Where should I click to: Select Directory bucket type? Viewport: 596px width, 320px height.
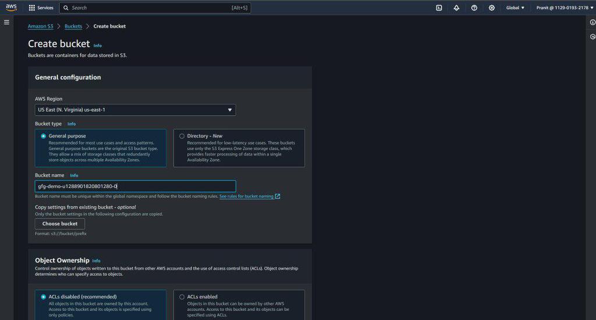(239, 148)
